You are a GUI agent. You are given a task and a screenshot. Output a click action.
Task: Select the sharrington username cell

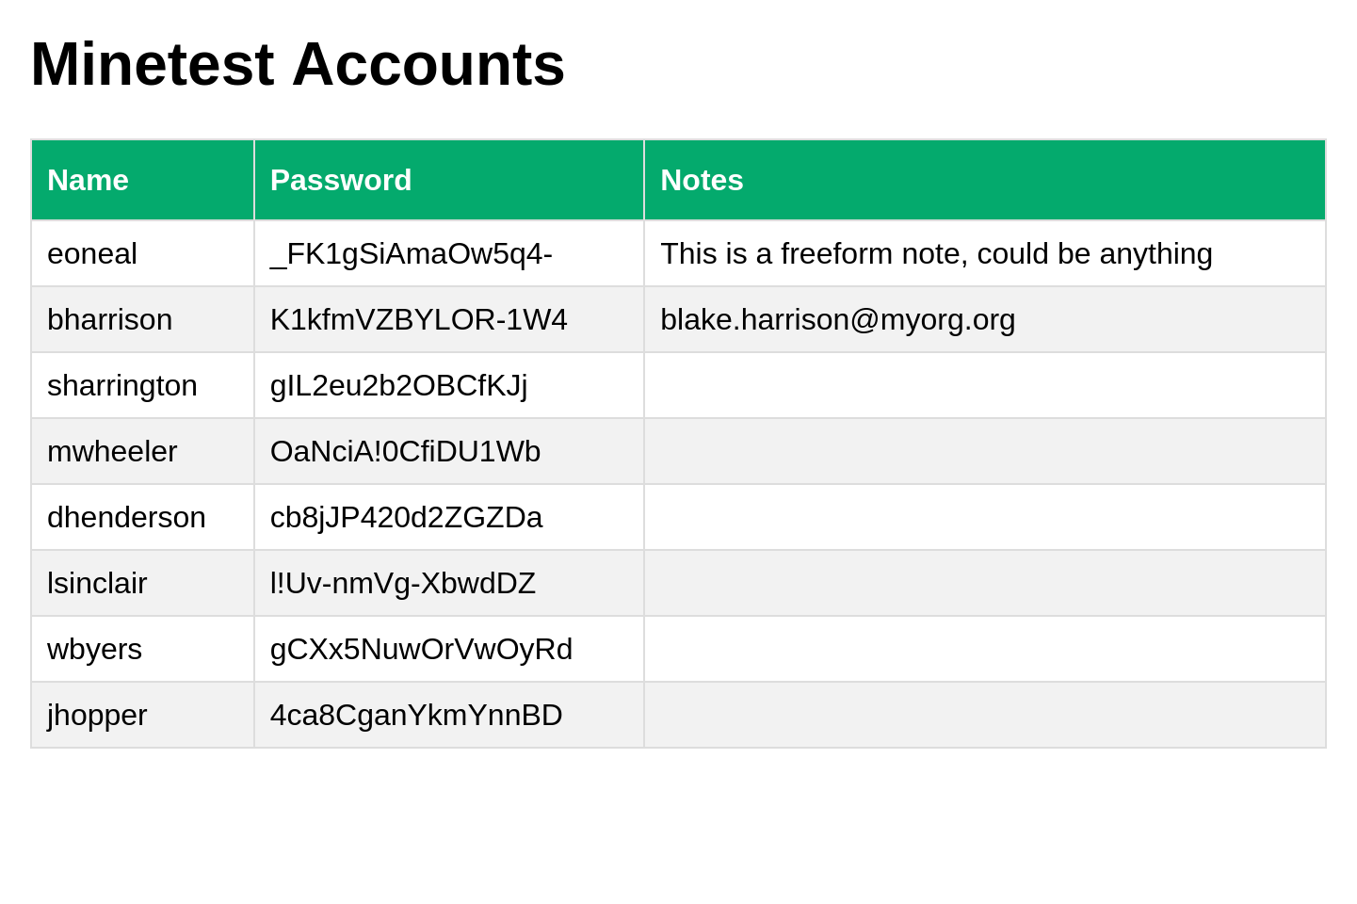coord(122,385)
